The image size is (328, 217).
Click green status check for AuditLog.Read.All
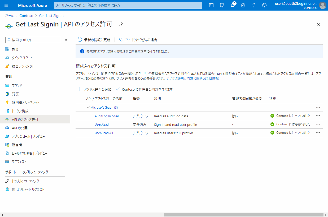pos(272,116)
